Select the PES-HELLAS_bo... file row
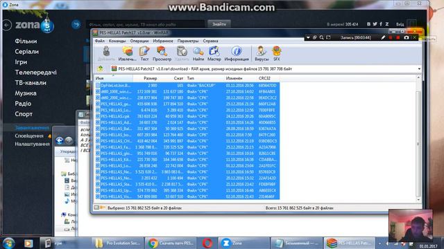 tap(187, 135)
